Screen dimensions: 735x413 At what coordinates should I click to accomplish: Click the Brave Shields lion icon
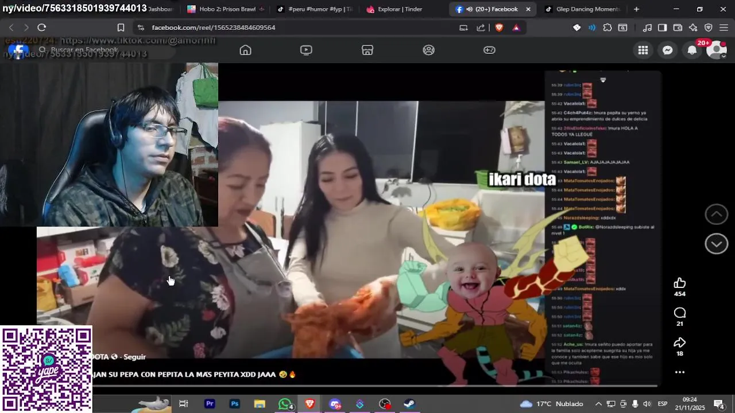click(x=499, y=28)
